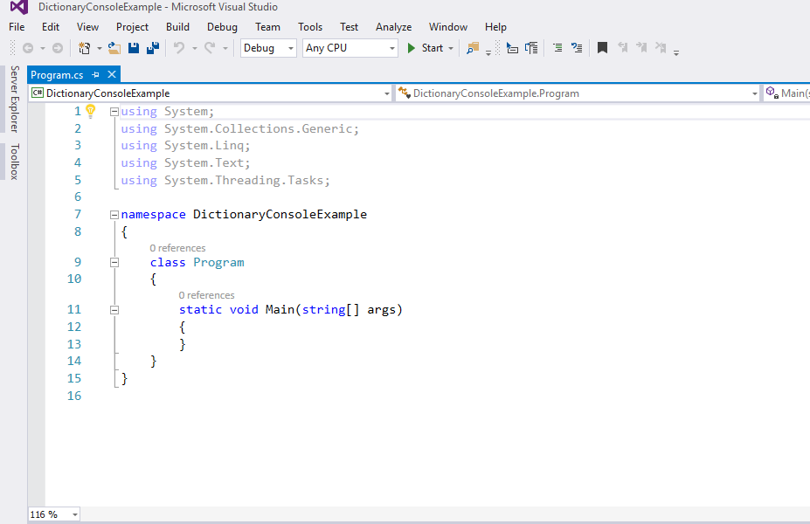Switch to the Analyze menu
Screen dimensions: 810x524
coord(393,27)
